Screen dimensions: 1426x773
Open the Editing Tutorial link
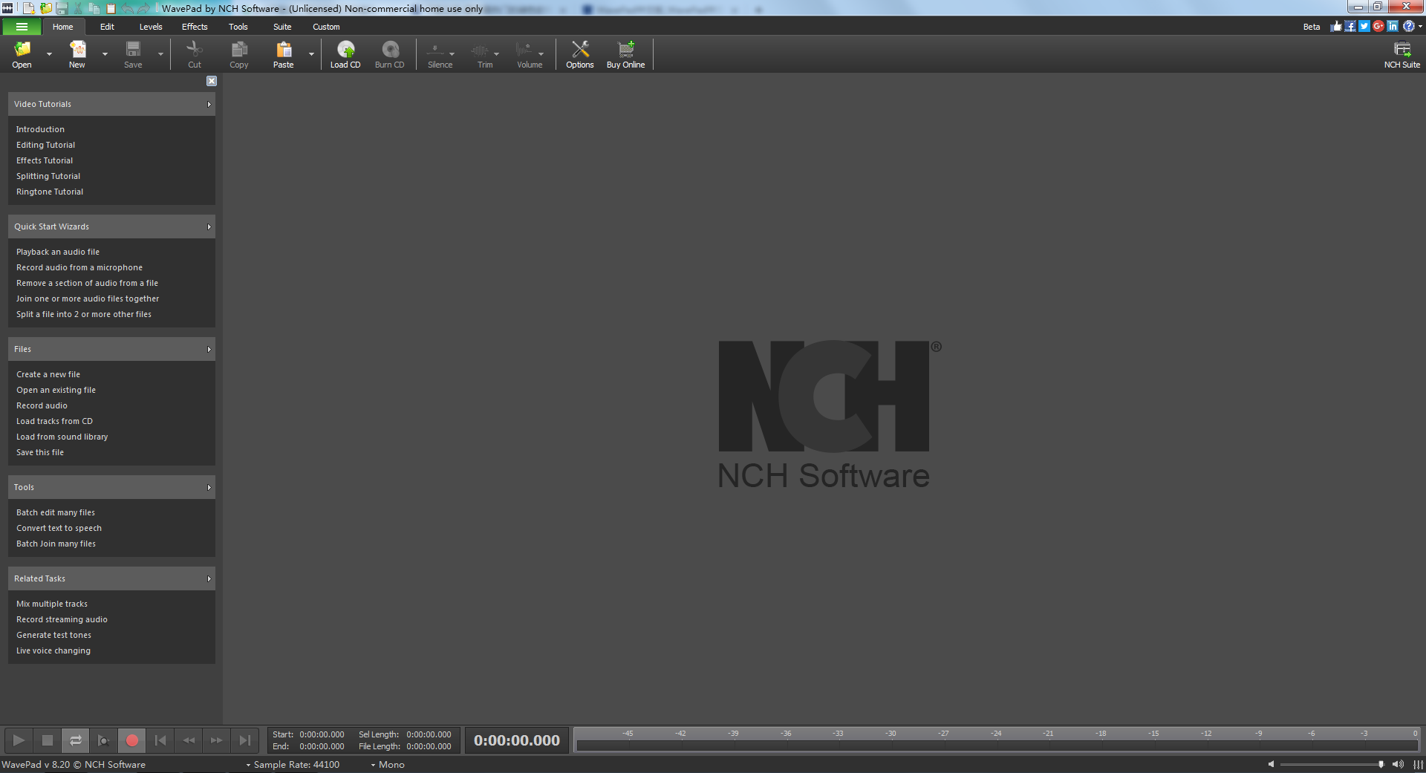(46, 146)
